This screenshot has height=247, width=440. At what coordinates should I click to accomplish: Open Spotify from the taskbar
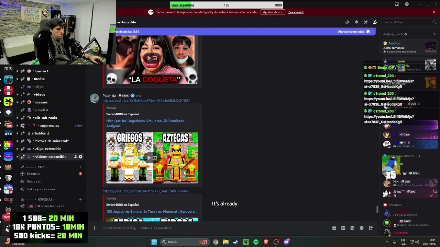[x=256, y=242]
